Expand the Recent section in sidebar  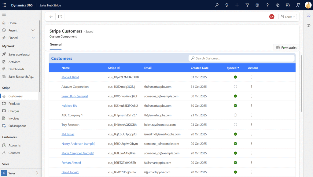pyautogui.click(x=33, y=31)
